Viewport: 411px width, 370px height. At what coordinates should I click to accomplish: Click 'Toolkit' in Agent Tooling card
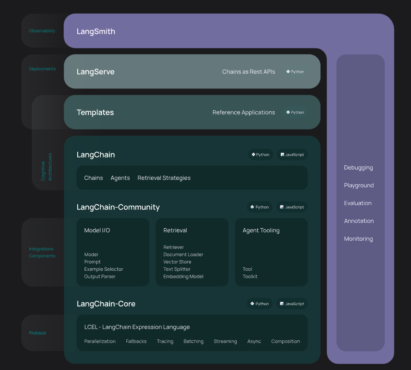coord(250,276)
